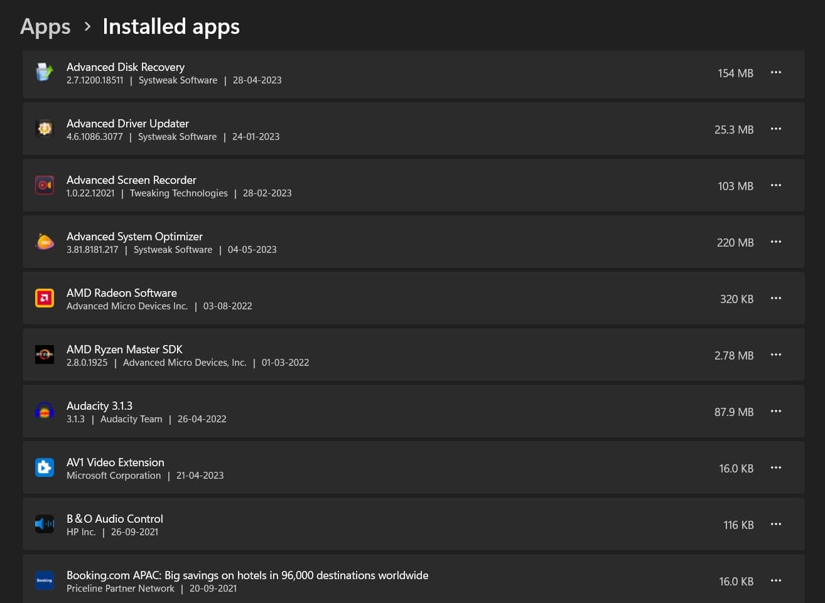Click the Advanced System Optimizer icon
The width and height of the screenshot is (825, 603).
[45, 242]
